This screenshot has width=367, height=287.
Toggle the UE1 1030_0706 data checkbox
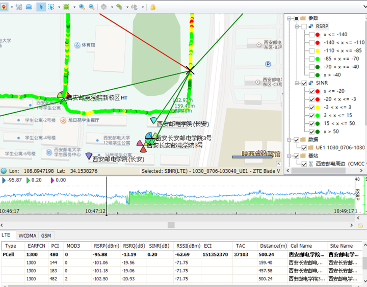point(304,148)
